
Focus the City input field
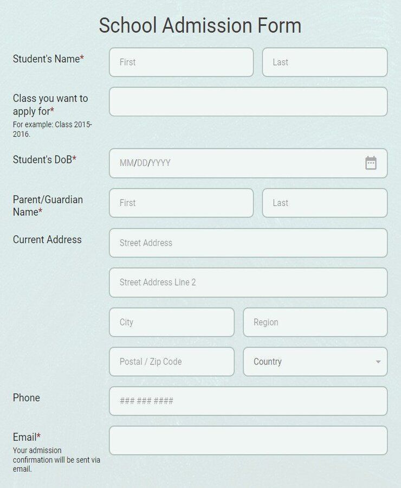click(x=171, y=322)
